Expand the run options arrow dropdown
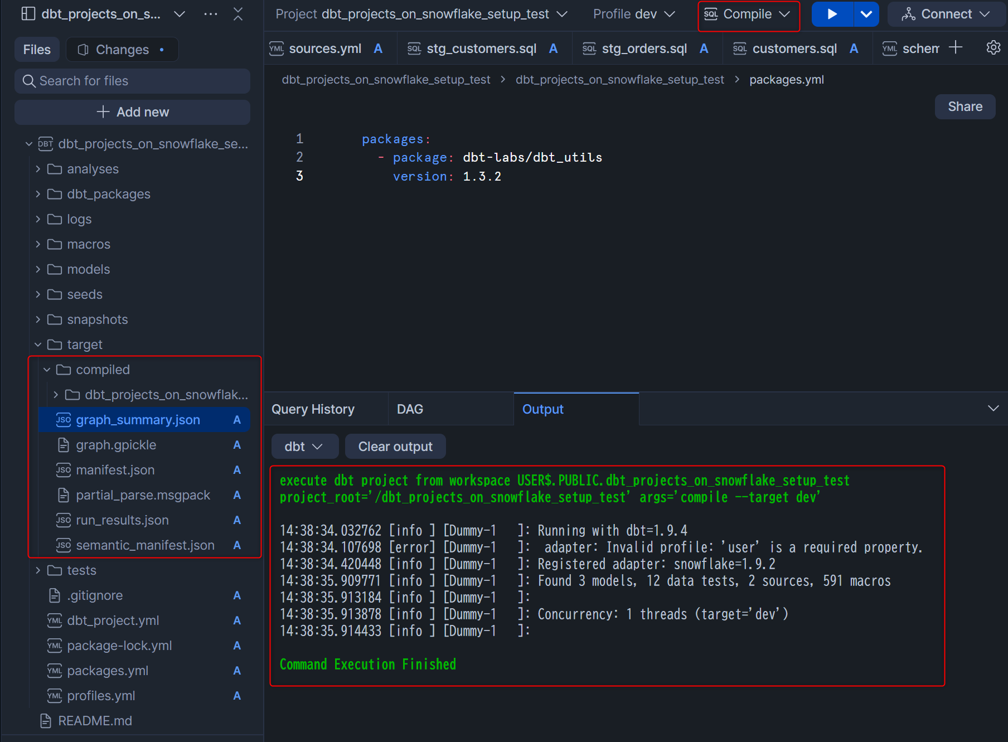This screenshot has height=742, width=1008. (x=866, y=14)
